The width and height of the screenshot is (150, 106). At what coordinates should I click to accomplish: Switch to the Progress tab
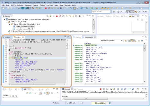click(79, 89)
